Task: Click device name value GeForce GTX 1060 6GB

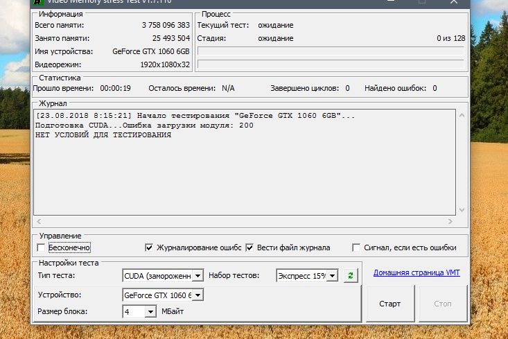Action: coord(151,51)
